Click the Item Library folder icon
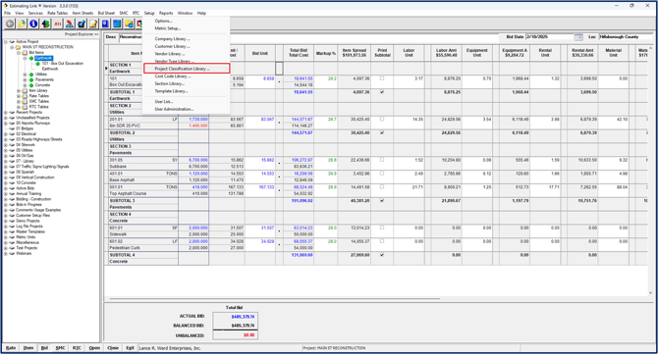Viewport: 658px width, 354px height. coord(25,90)
